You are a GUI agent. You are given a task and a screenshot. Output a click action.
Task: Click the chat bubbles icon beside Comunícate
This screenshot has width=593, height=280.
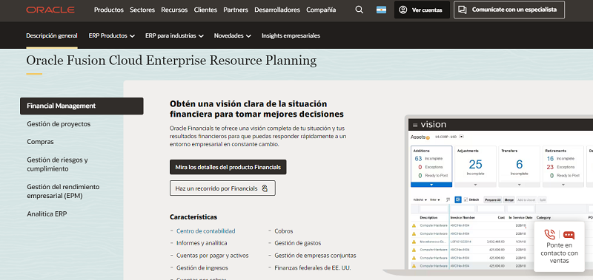pos(462,10)
